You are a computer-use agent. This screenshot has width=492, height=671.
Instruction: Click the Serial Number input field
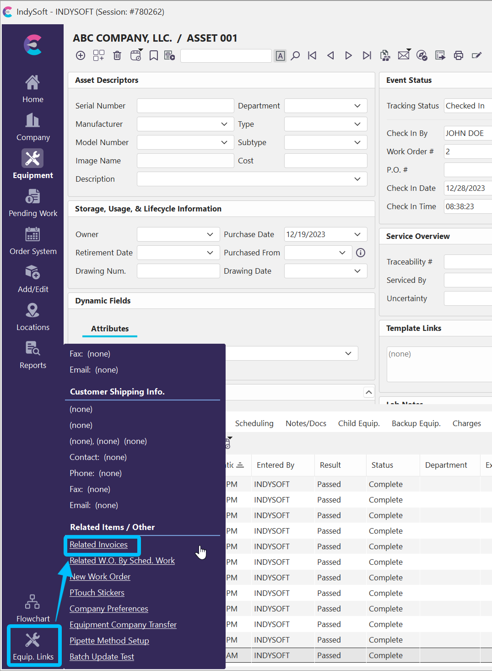point(185,106)
